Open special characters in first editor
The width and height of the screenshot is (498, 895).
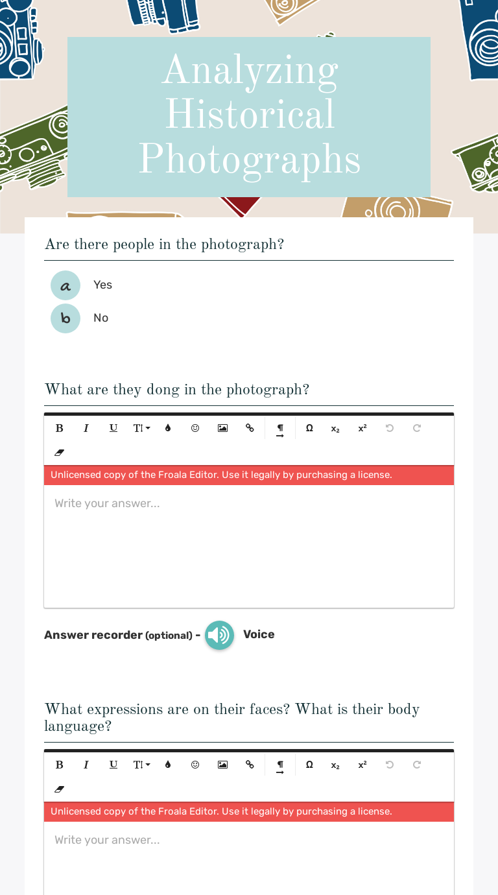tap(309, 428)
